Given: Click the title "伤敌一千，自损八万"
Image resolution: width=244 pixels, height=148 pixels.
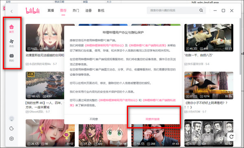Looking at the screenshot, I should (x=198, y=55).
